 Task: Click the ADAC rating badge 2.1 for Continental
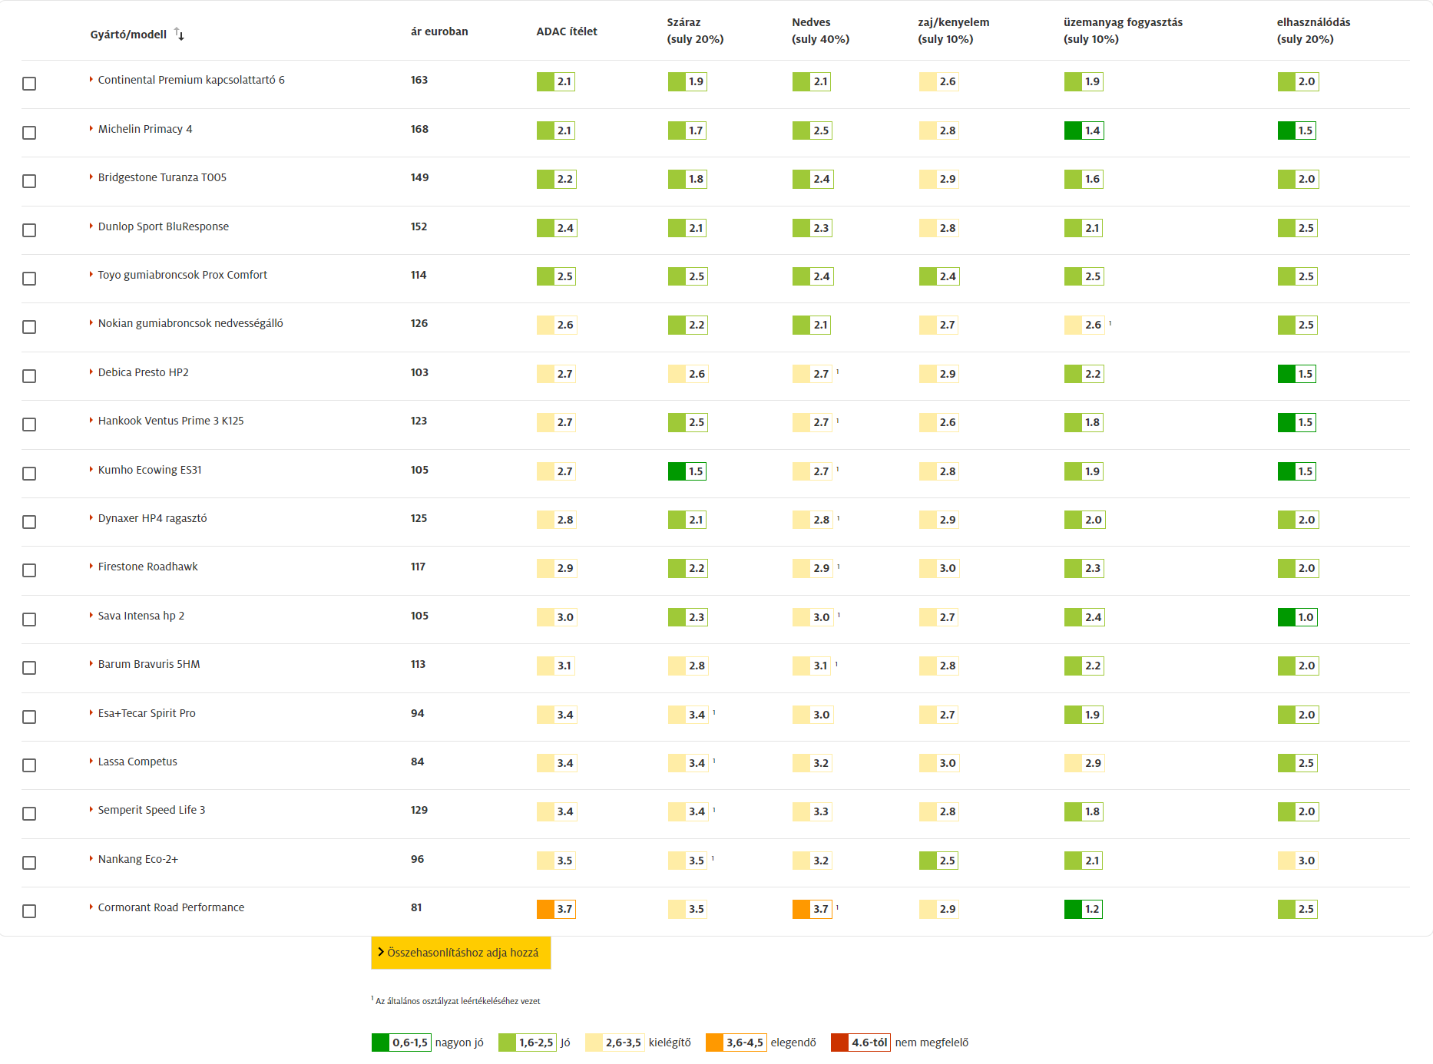(x=556, y=81)
